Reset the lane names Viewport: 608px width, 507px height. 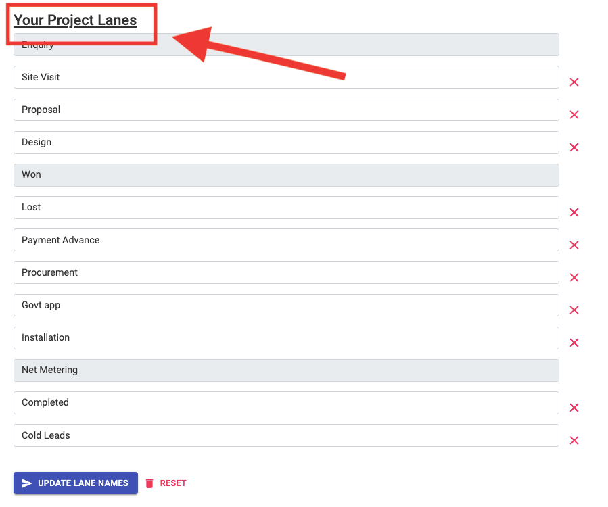[x=166, y=483]
